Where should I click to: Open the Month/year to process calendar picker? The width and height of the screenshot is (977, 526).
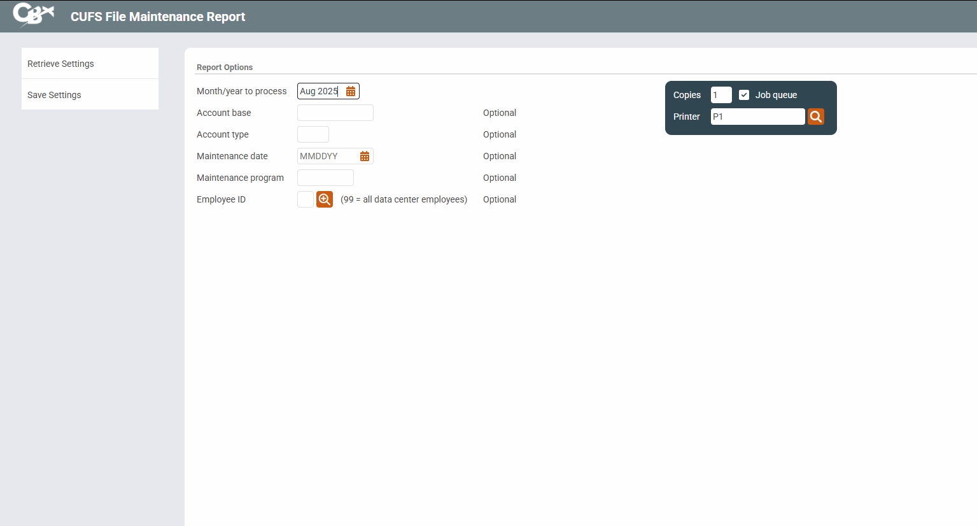click(x=351, y=92)
